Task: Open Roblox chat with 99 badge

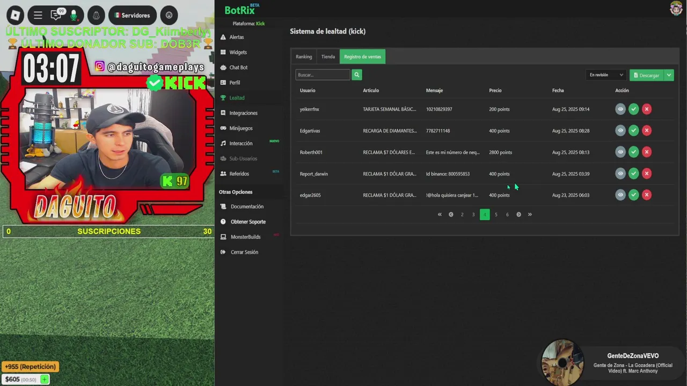Action: [x=56, y=15]
